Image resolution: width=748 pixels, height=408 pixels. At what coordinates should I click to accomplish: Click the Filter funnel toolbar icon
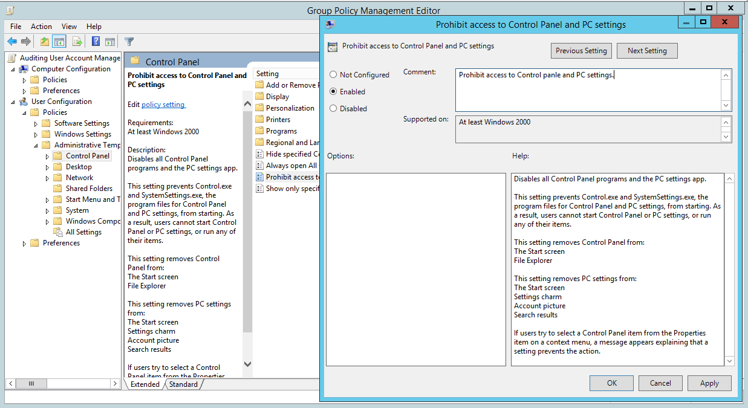pos(129,42)
